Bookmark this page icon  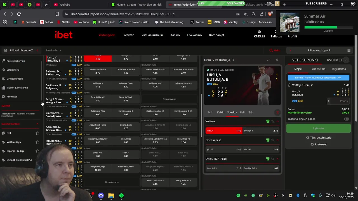click(57, 14)
